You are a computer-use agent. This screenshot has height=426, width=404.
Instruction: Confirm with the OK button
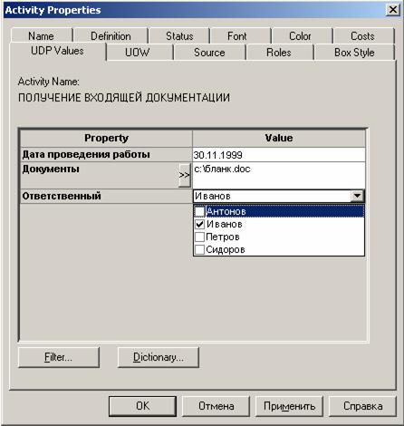(142, 406)
